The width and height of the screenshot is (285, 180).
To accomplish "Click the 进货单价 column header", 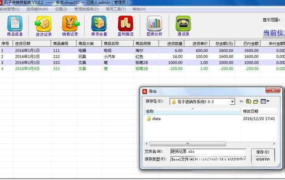I will 197,44.
